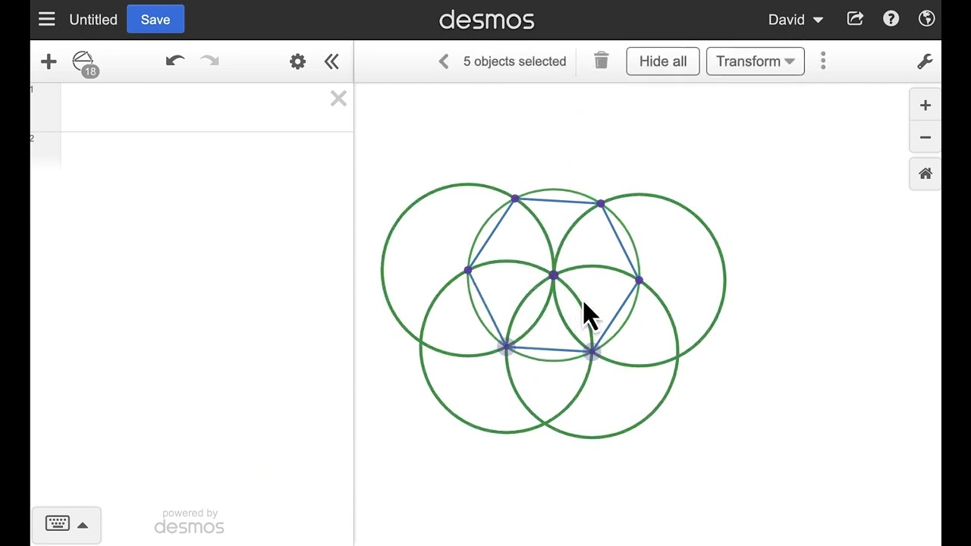Reset view with the home icon
This screenshot has height=546, width=971.
925,174
